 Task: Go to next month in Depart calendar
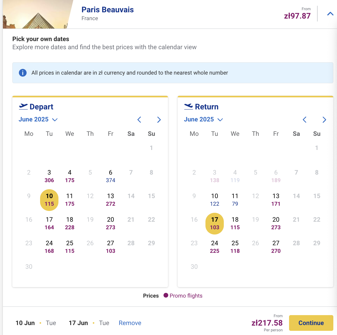click(159, 120)
